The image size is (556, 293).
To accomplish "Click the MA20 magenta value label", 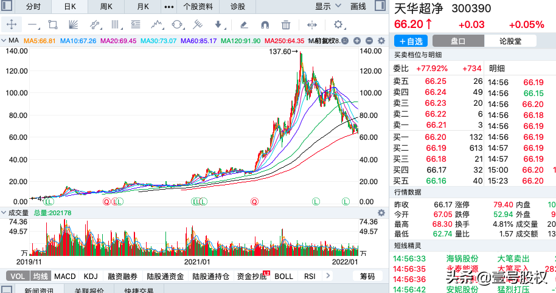I will (118, 41).
